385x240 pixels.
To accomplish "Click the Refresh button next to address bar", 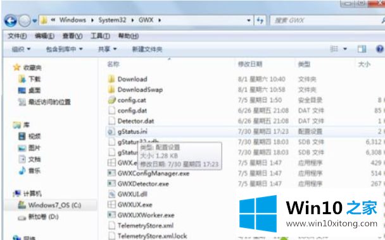I will click(x=260, y=20).
